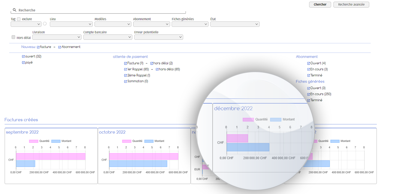This screenshot has height=194, width=394.
Task: Click the new Abonnement external-link icon
Action: tap(59, 47)
